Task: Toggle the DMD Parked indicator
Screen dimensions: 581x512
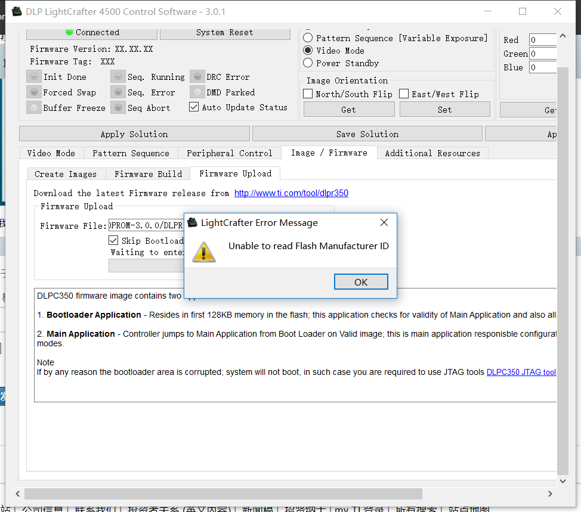Action: (x=197, y=92)
